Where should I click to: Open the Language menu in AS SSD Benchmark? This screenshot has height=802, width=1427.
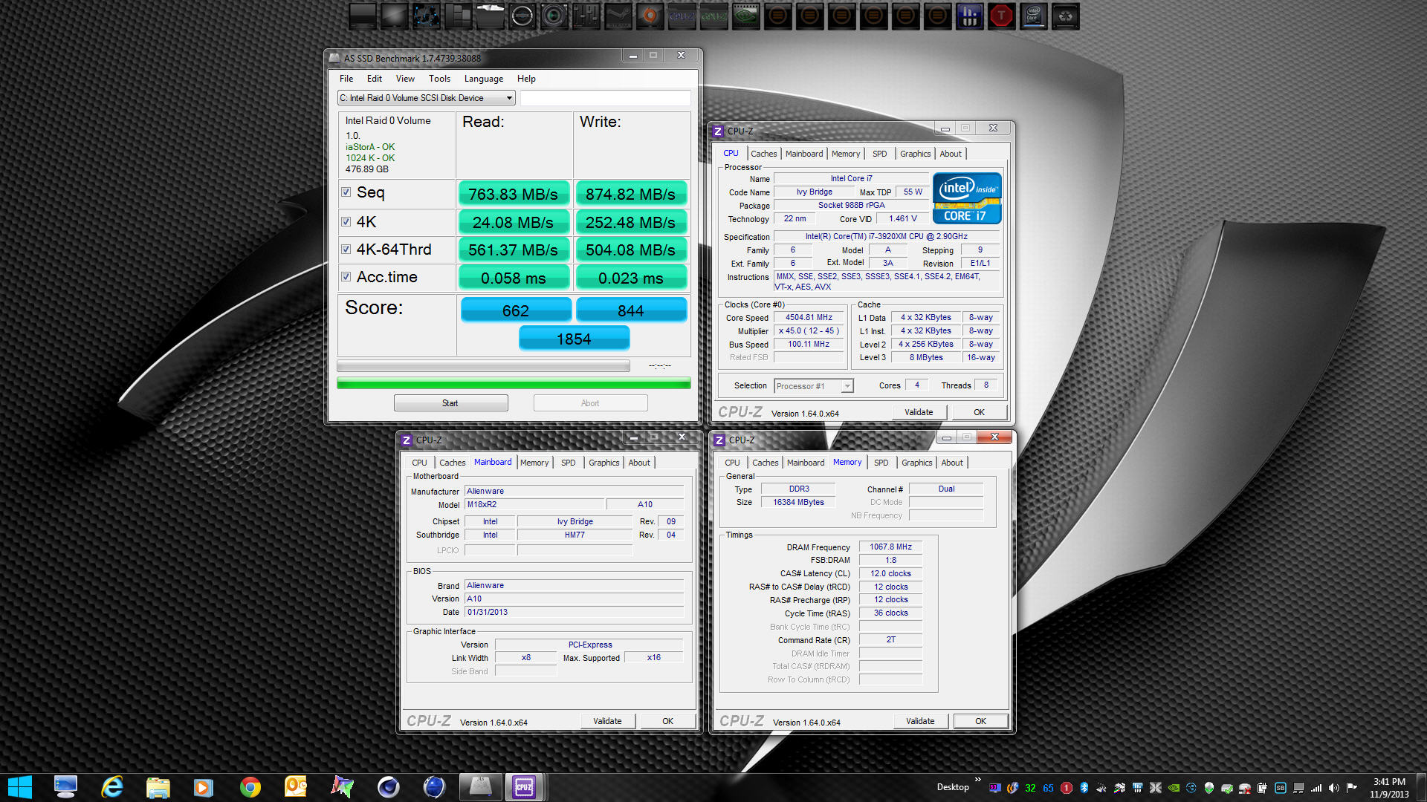pyautogui.click(x=484, y=79)
